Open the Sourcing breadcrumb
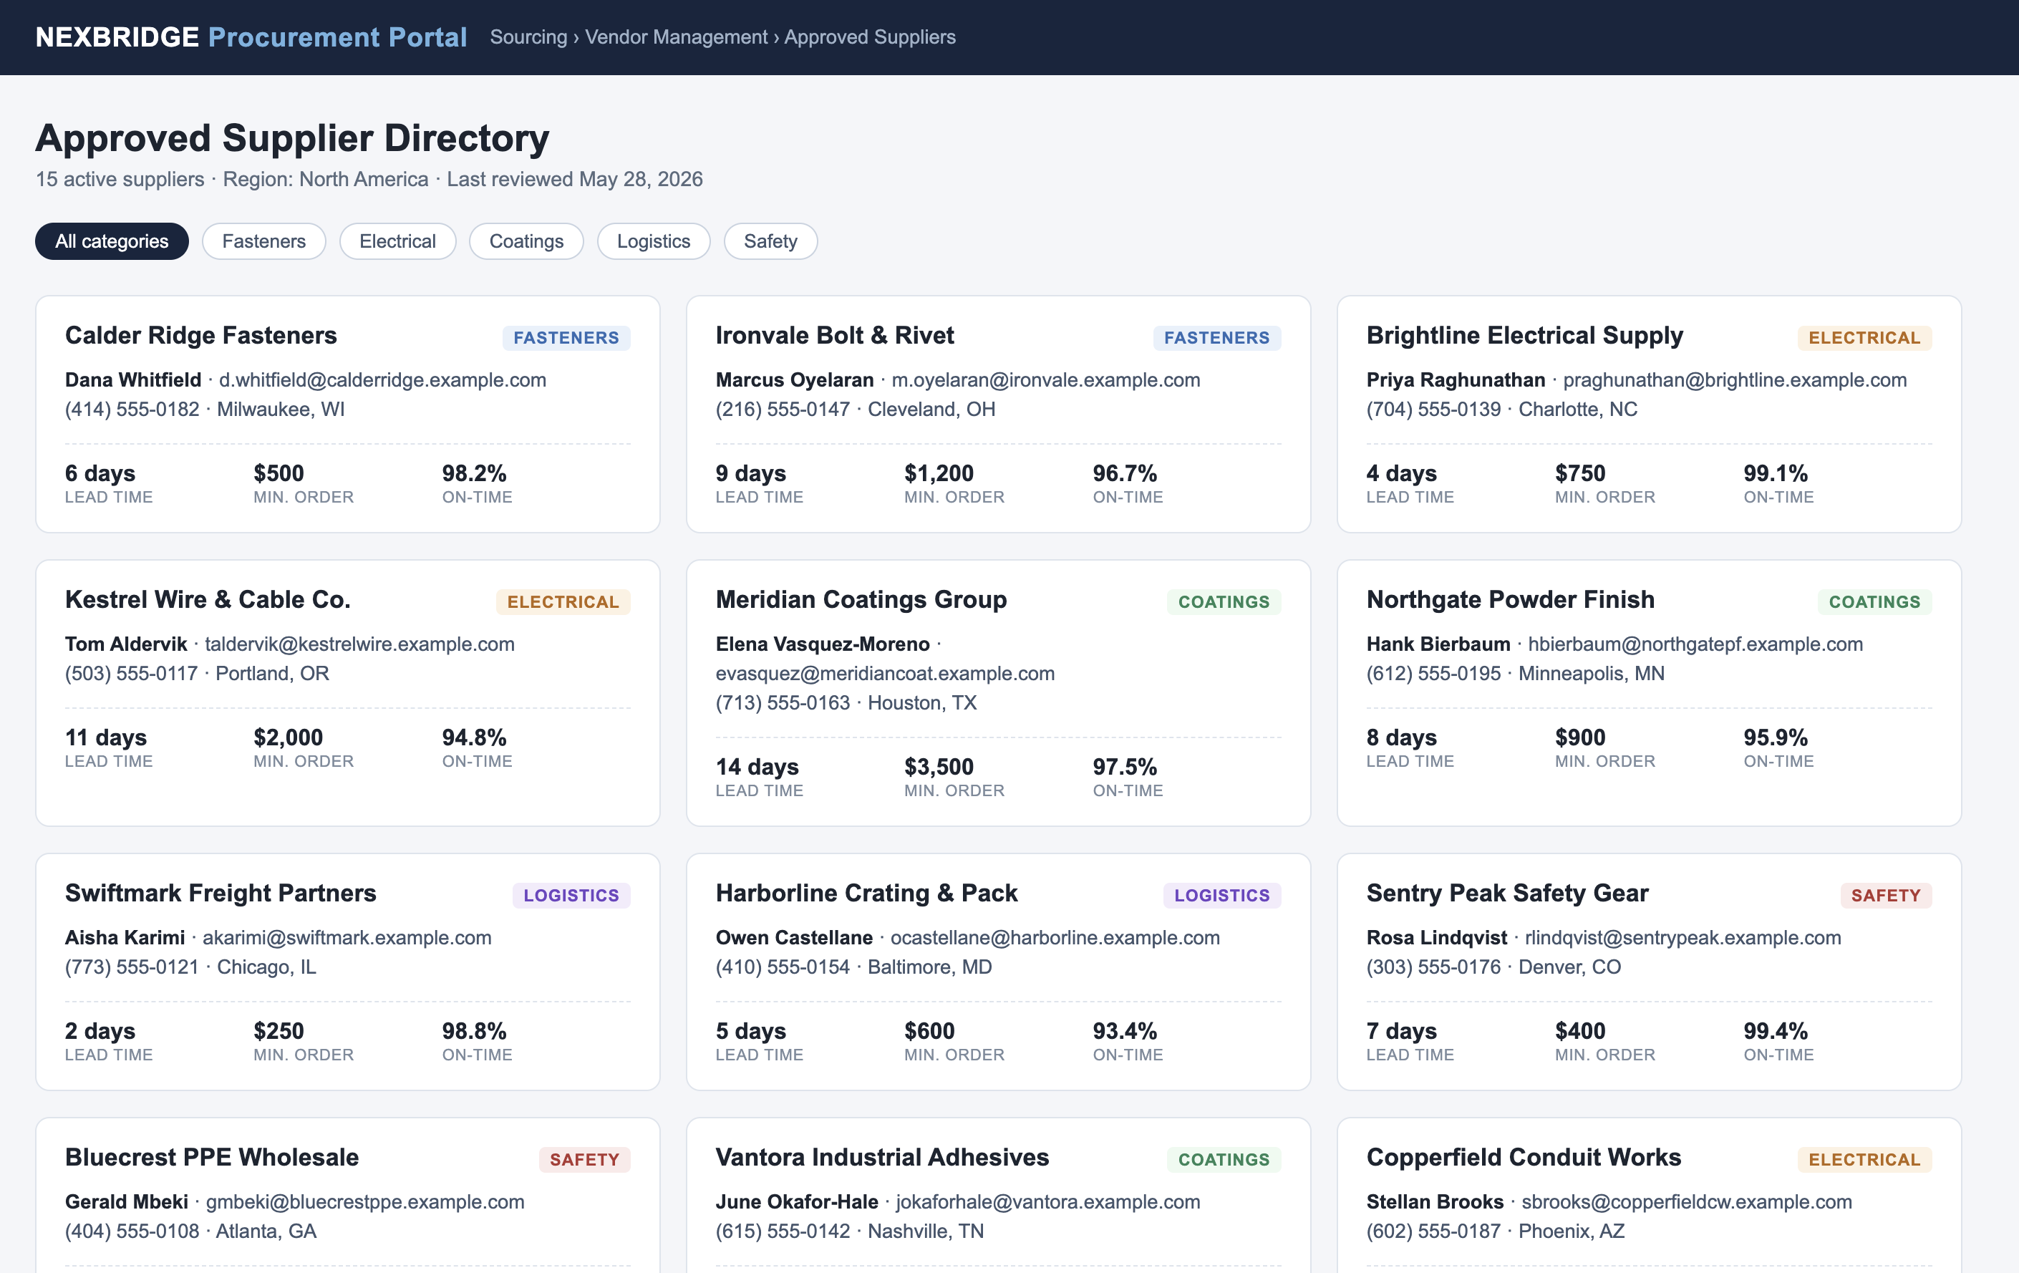This screenshot has width=2019, height=1273. (528, 37)
